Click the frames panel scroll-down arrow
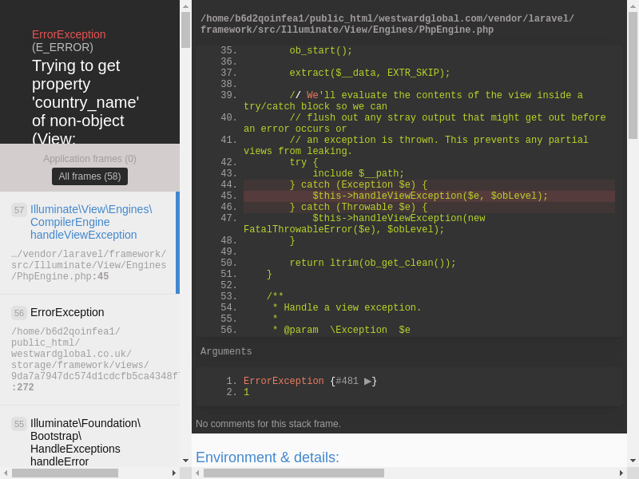This screenshot has width=639, height=479. 185,461
